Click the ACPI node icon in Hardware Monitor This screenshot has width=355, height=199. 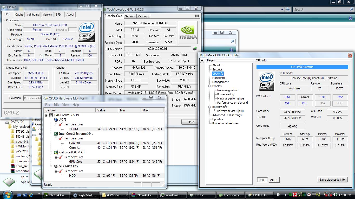(56, 120)
